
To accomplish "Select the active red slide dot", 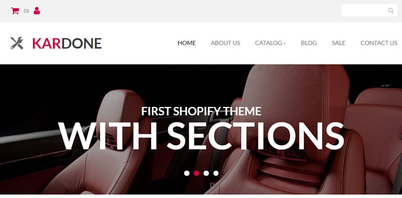I will (x=196, y=173).
